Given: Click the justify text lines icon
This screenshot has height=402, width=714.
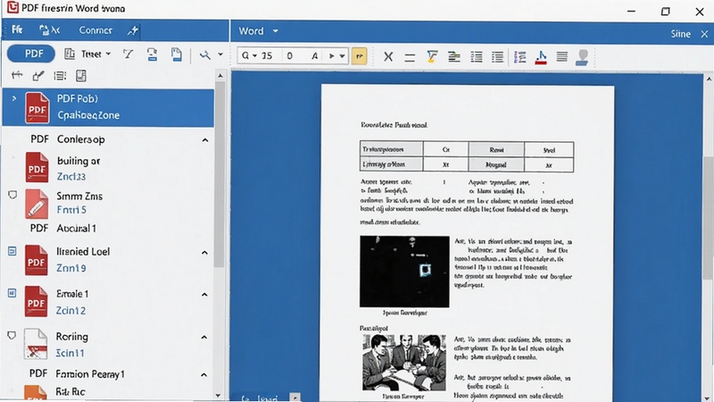Looking at the screenshot, I should (562, 56).
